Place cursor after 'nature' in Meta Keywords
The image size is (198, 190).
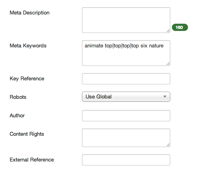tap(164, 46)
